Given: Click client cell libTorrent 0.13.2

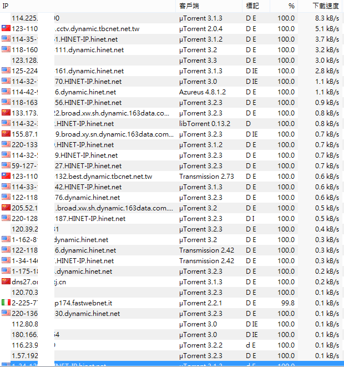Looking at the screenshot, I should tap(205, 124).
